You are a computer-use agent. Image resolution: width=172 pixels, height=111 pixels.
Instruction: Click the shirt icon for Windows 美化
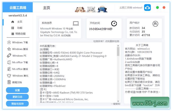(9, 76)
